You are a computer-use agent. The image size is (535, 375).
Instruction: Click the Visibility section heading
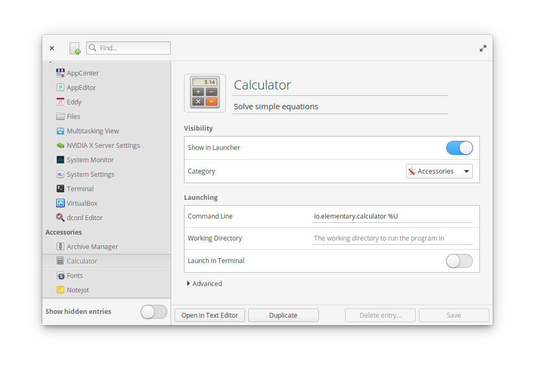click(198, 129)
